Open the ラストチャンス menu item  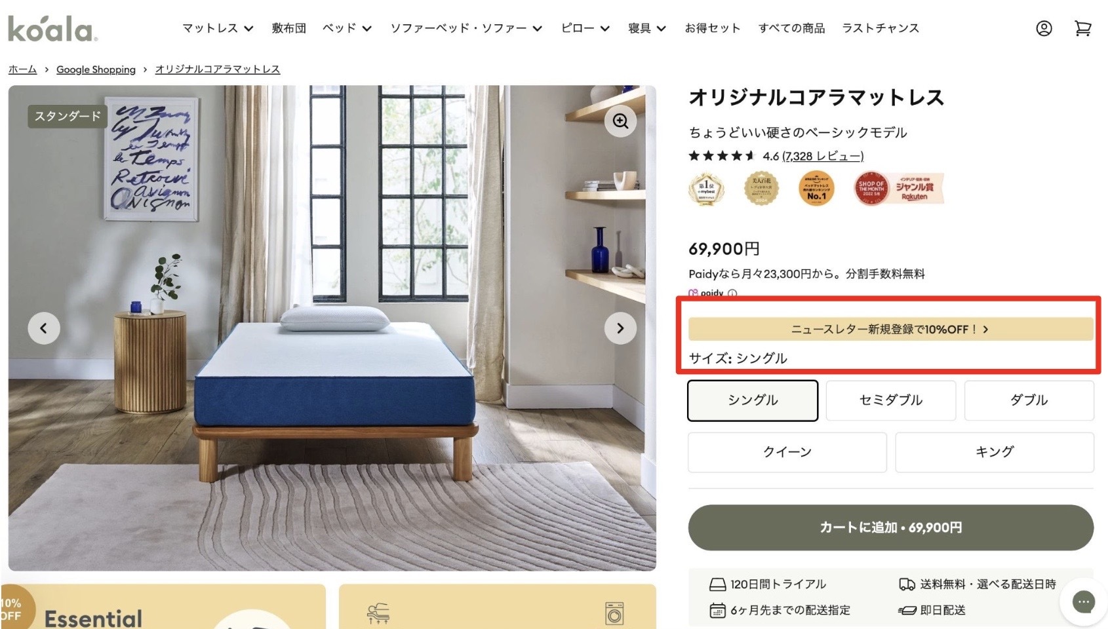click(x=880, y=28)
